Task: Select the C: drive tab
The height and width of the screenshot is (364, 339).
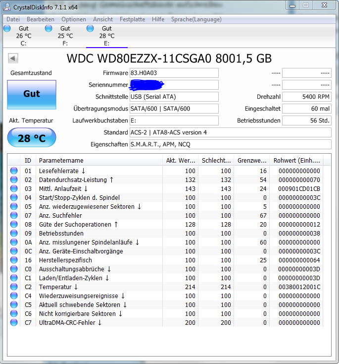Action: [23, 36]
